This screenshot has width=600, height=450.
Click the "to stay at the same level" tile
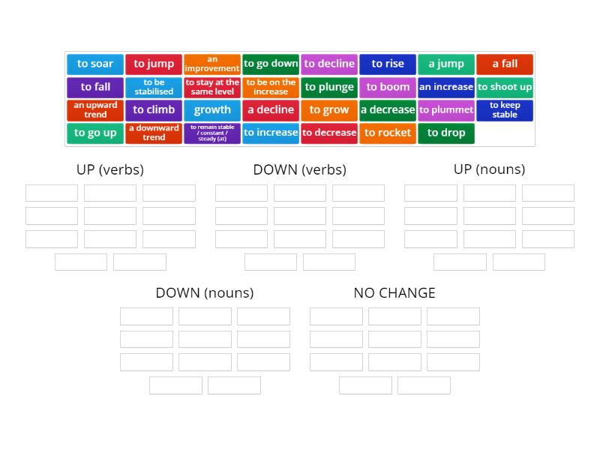[x=212, y=87]
